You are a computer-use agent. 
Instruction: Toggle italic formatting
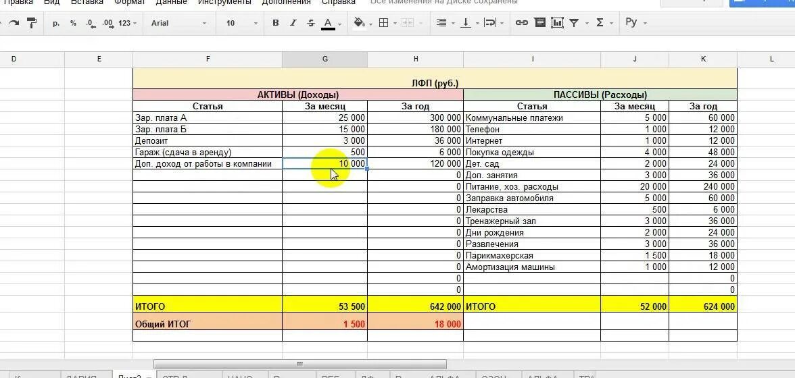pyautogui.click(x=293, y=23)
